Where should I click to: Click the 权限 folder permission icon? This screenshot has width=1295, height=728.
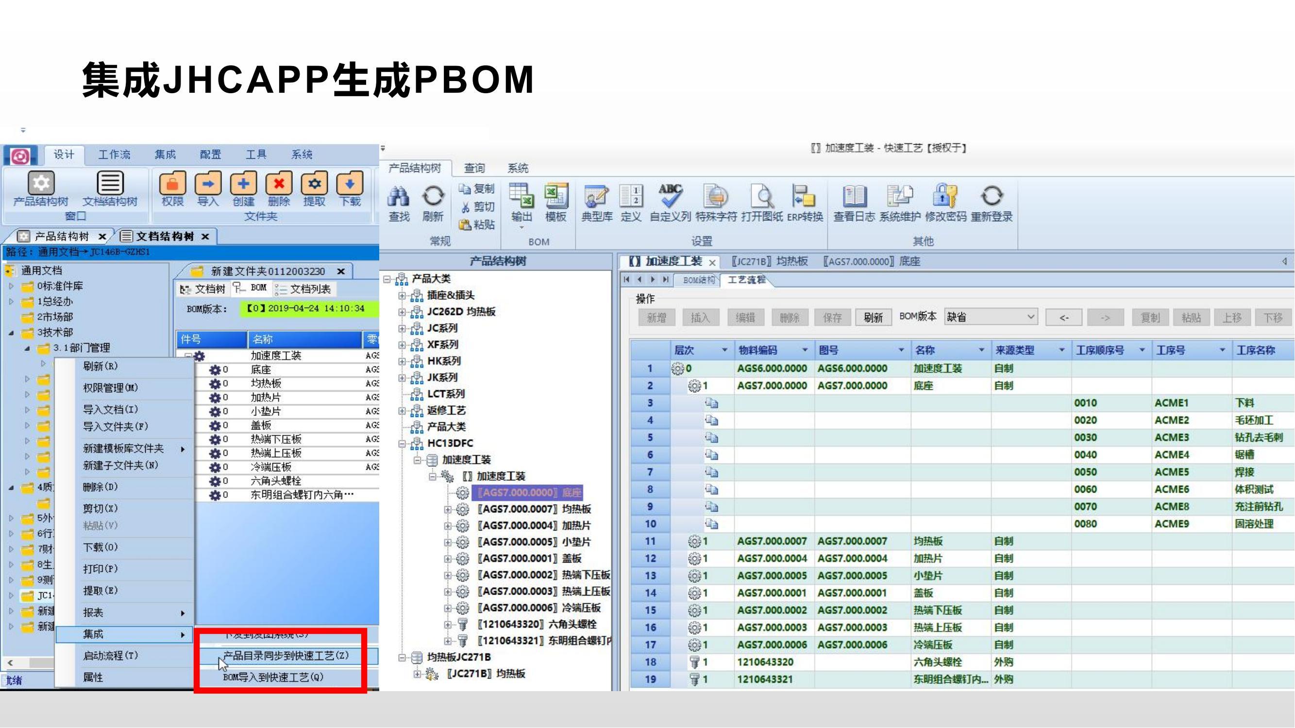coord(172,188)
